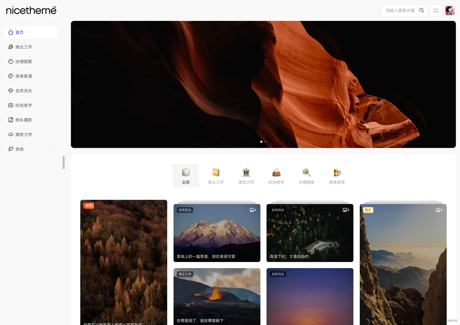This screenshot has height=325, width=460.
Task: Switch to the 美食美酒 beer filter tab
Action: (336, 175)
